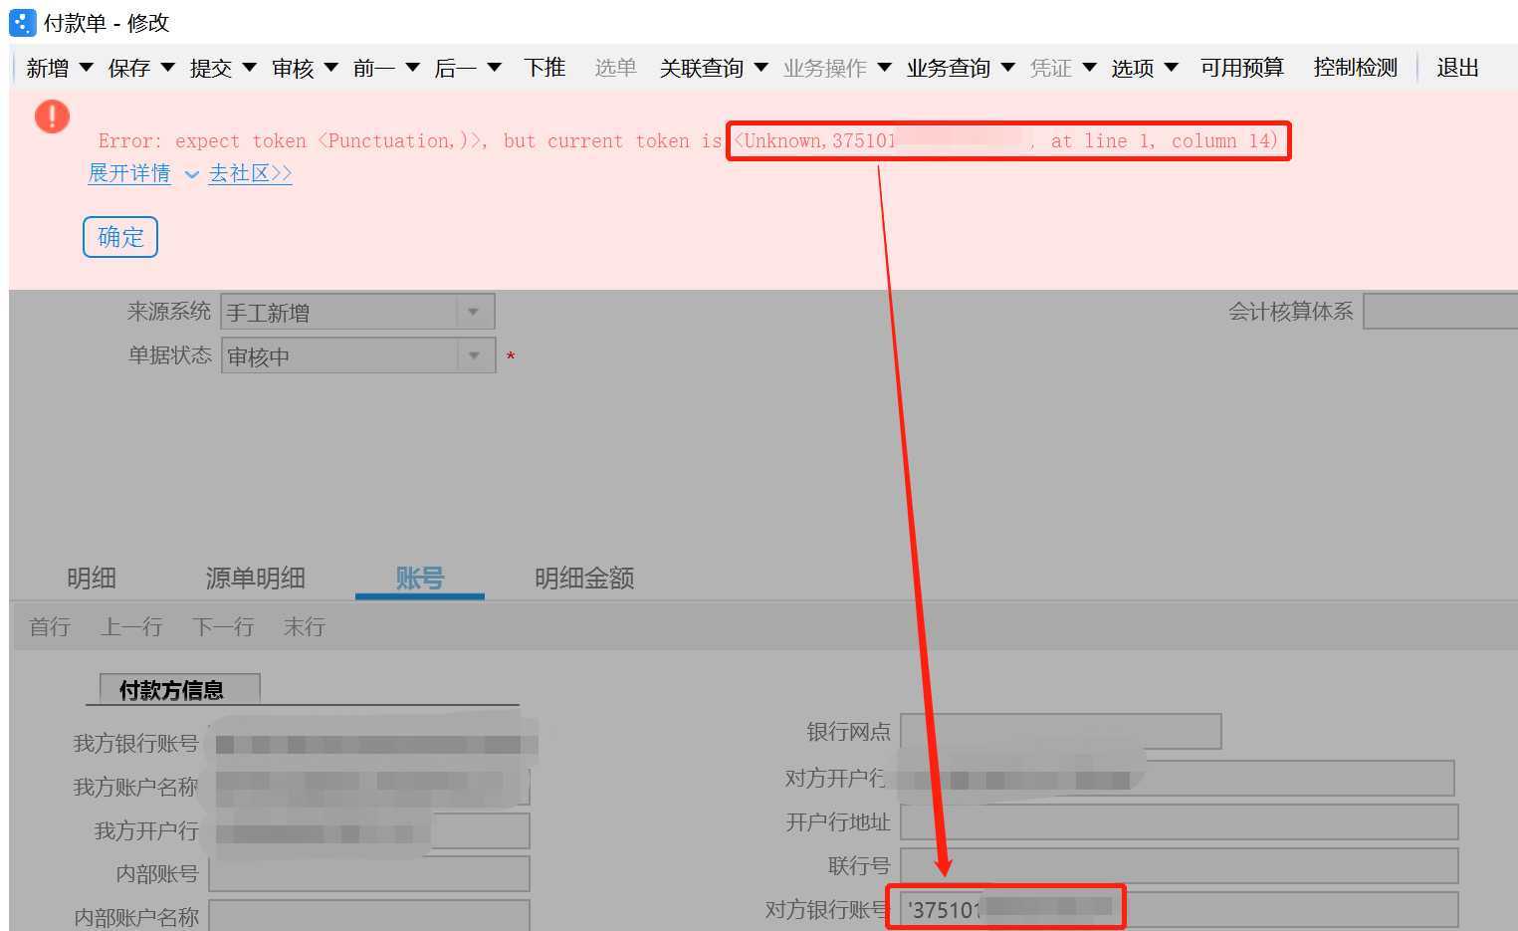
Task: Click 审核 in the toolbar
Action: pos(293,68)
